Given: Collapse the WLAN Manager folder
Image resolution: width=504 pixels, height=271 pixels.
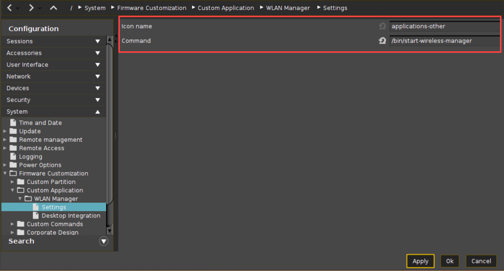Looking at the screenshot, I should (x=20, y=199).
